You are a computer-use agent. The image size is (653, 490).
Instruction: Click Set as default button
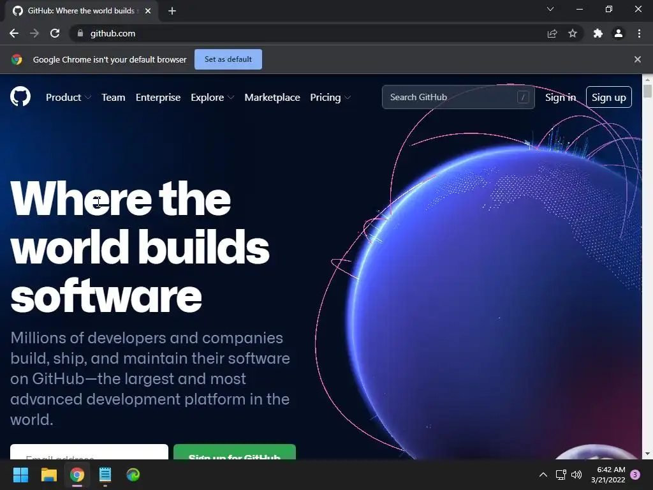pos(228,59)
